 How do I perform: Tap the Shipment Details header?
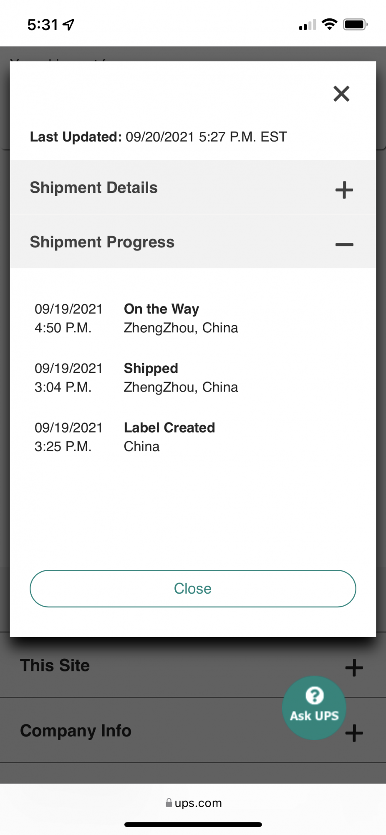(94, 188)
